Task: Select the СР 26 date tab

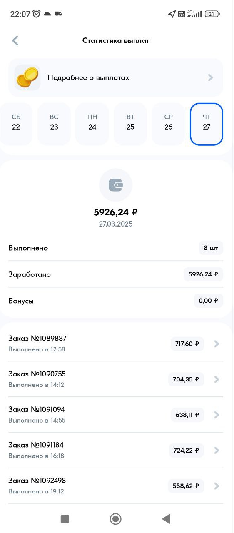Action: point(168,124)
